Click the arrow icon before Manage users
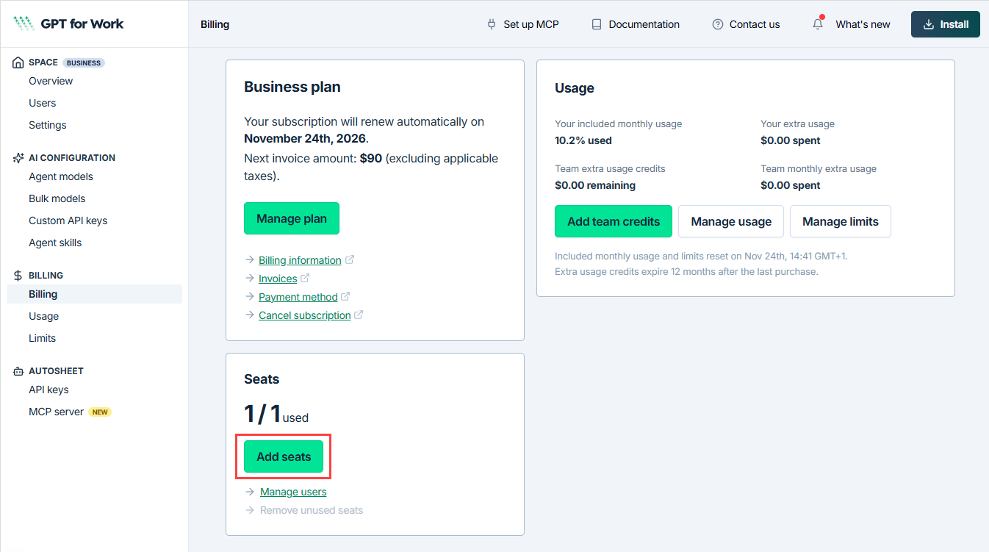Screen dimensions: 989x552 point(250,492)
